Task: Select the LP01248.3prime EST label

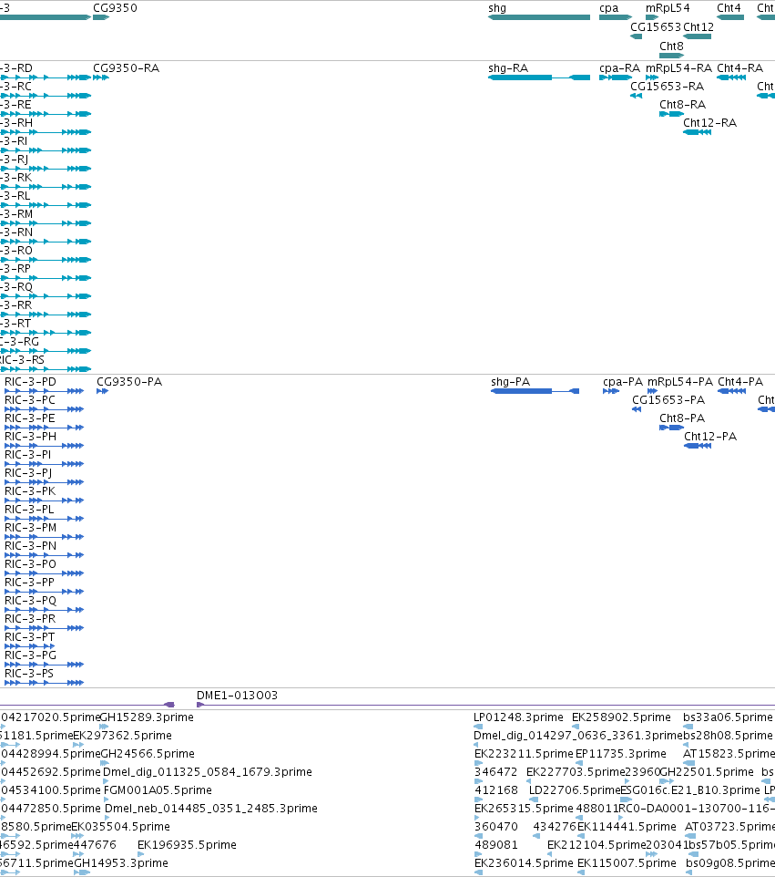Action: pos(518,717)
